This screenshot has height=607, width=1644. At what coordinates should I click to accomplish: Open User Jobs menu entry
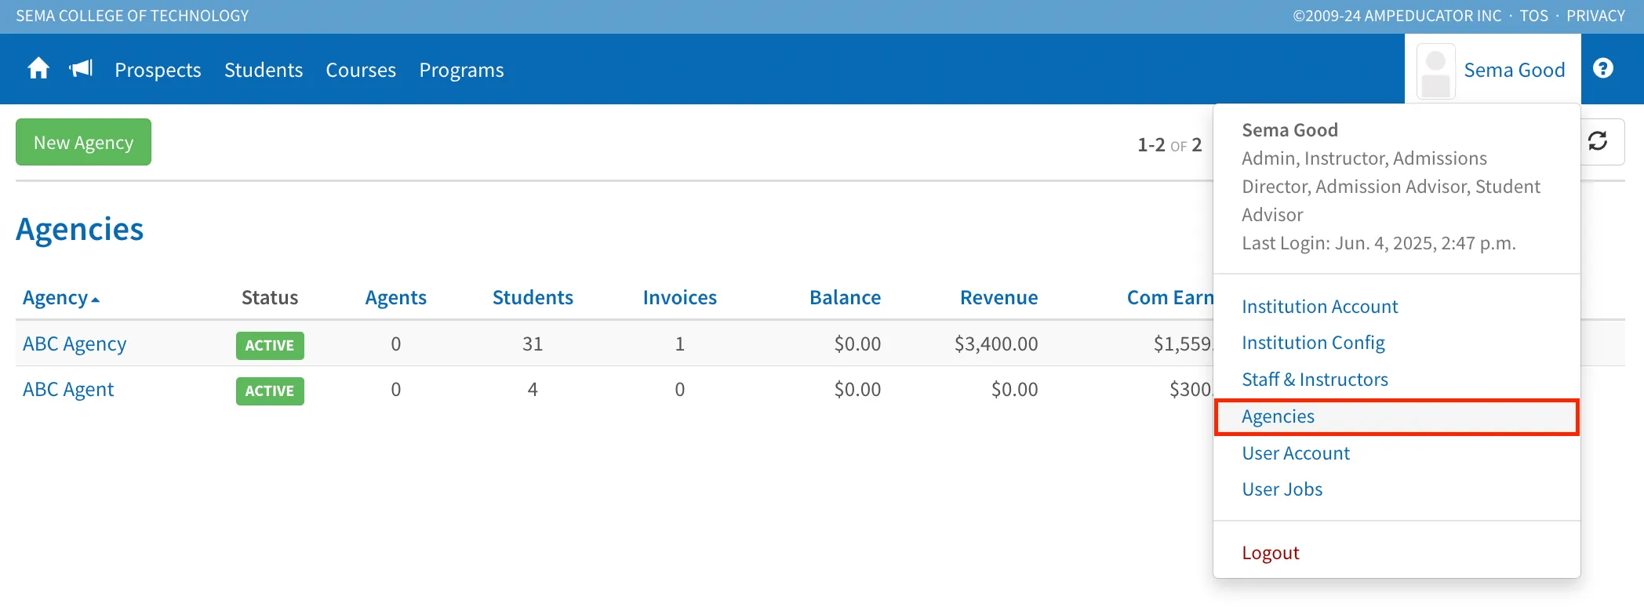coord(1282,489)
